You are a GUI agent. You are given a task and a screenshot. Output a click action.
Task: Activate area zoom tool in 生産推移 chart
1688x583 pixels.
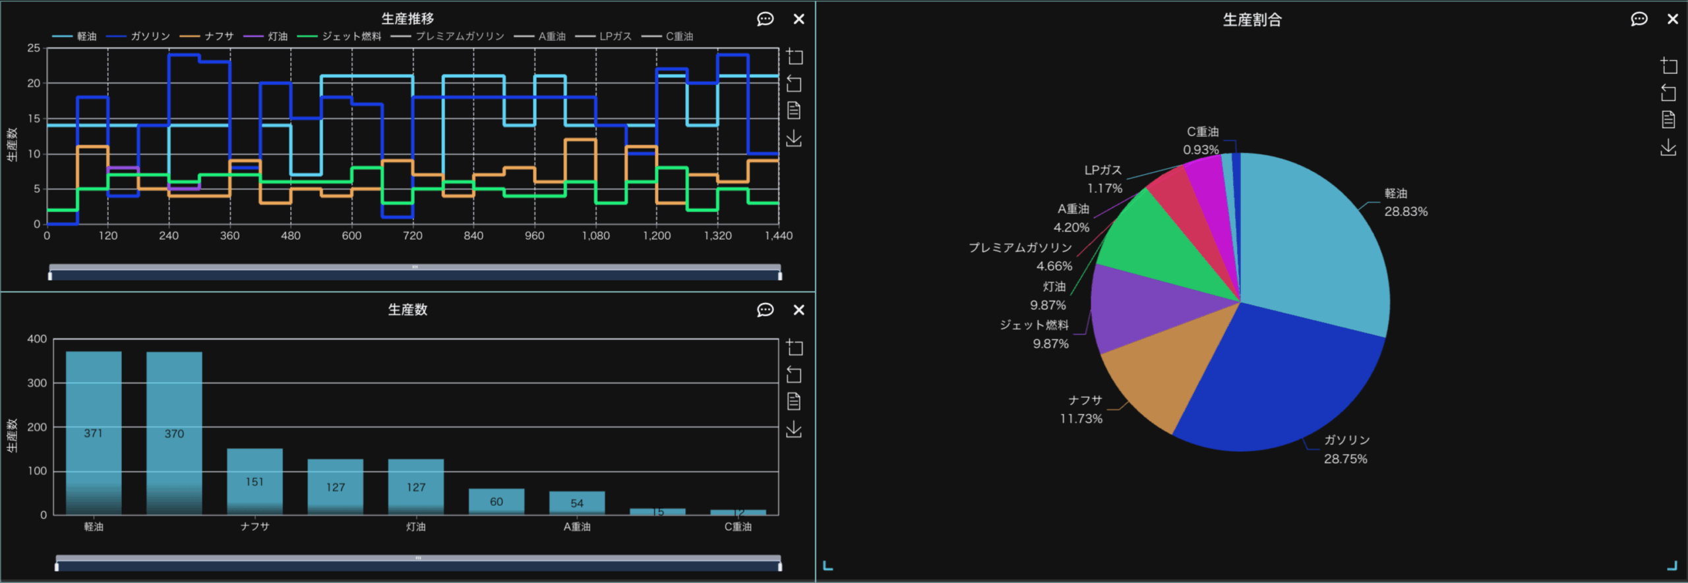click(795, 57)
